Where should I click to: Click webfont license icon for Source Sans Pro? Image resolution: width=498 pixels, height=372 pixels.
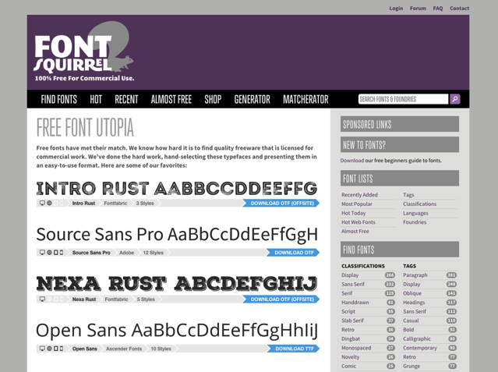[x=49, y=253]
